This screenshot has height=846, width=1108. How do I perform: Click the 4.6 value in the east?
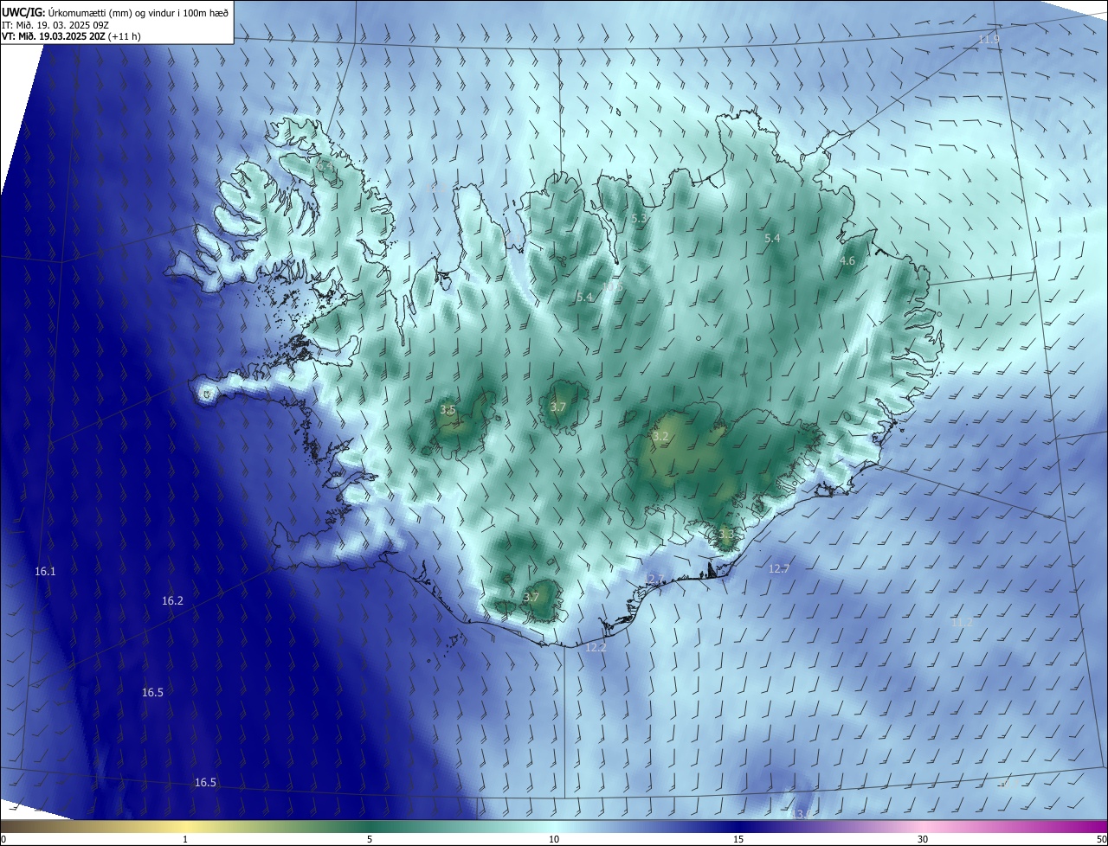[x=847, y=260]
